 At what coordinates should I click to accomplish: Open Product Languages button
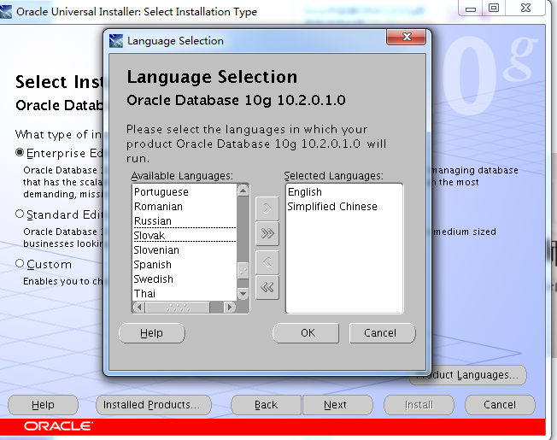478,375
